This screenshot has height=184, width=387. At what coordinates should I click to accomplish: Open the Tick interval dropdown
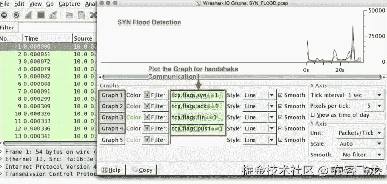pyautogui.click(x=365, y=95)
